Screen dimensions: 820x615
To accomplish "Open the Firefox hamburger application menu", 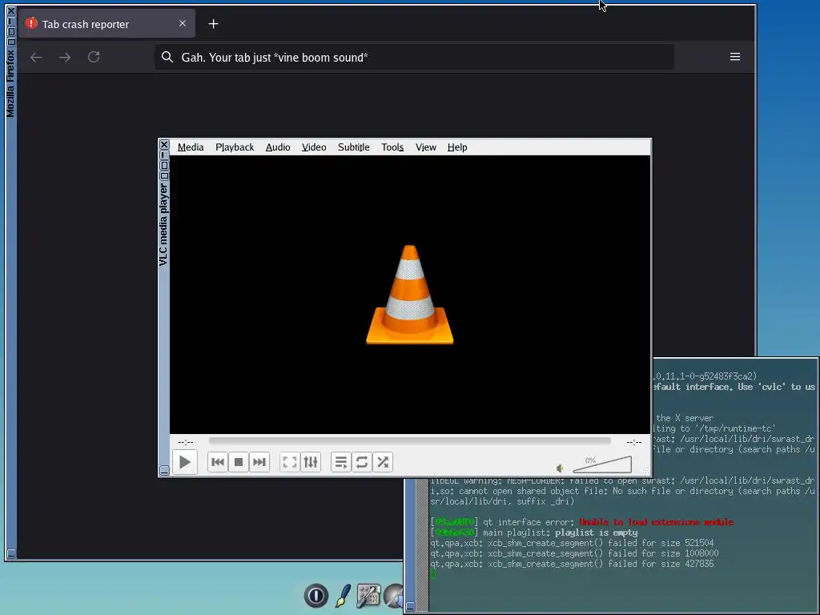I will click(735, 57).
